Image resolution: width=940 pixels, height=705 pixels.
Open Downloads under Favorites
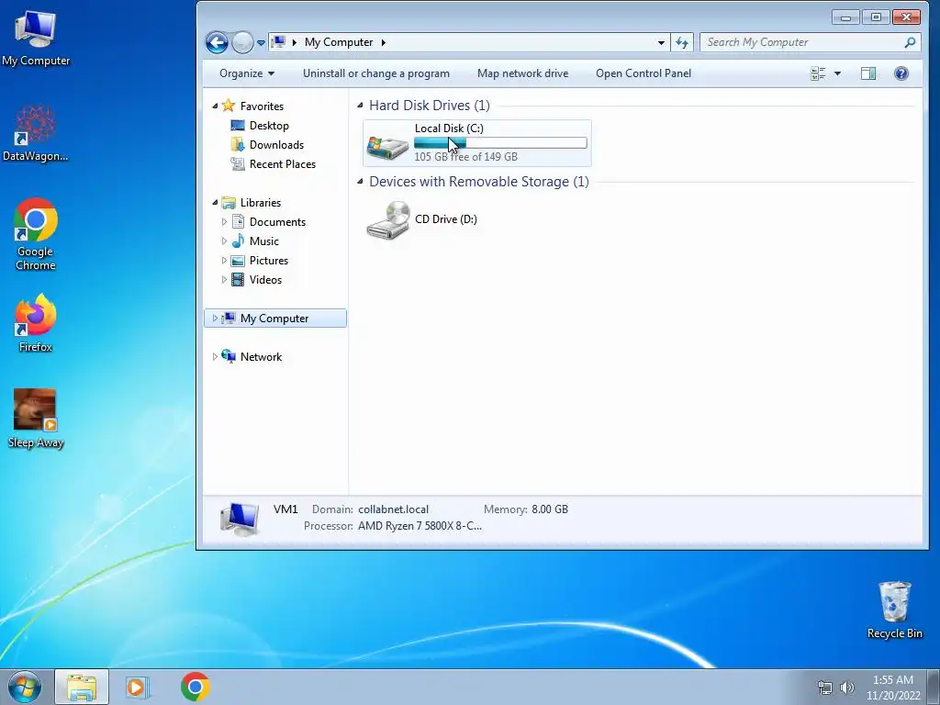(276, 145)
